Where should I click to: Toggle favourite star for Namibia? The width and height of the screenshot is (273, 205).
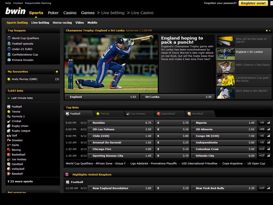tap(90, 123)
